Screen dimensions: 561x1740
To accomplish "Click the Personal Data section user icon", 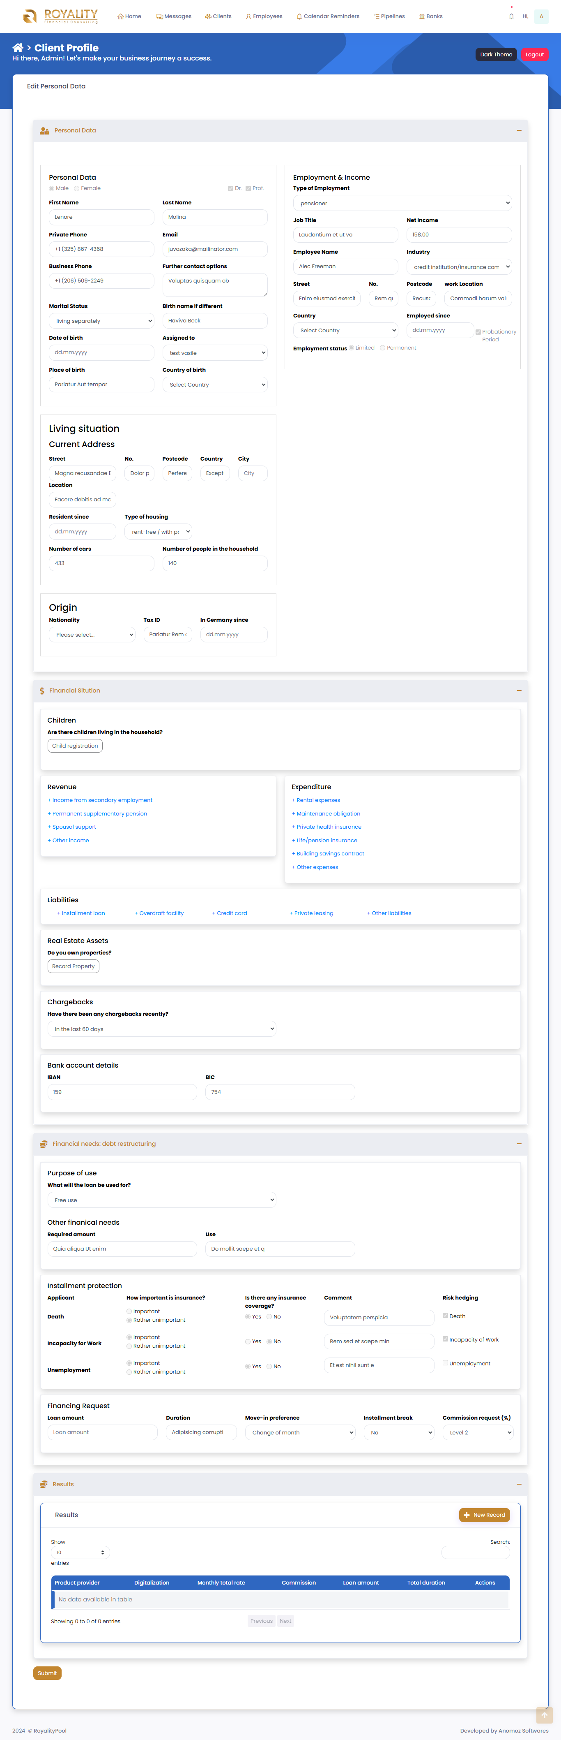I will [44, 130].
